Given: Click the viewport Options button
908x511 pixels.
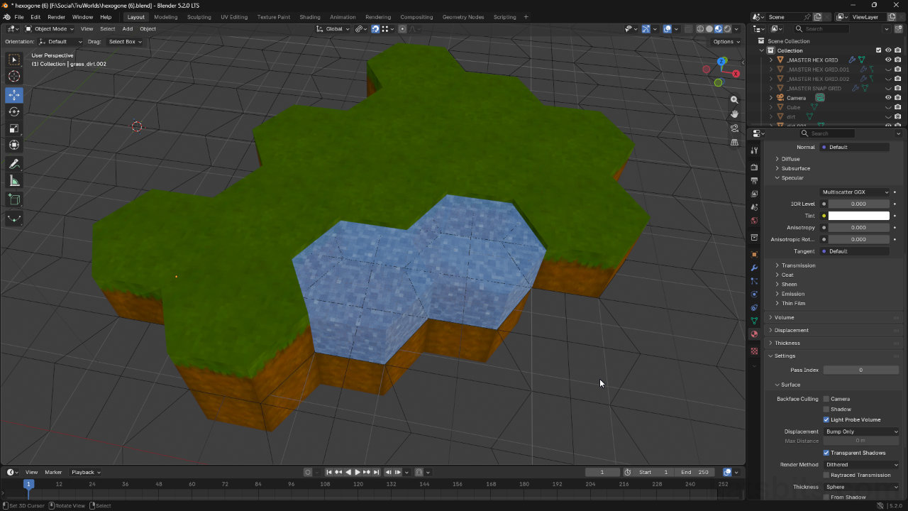Looking at the screenshot, I should pos(726,42).
